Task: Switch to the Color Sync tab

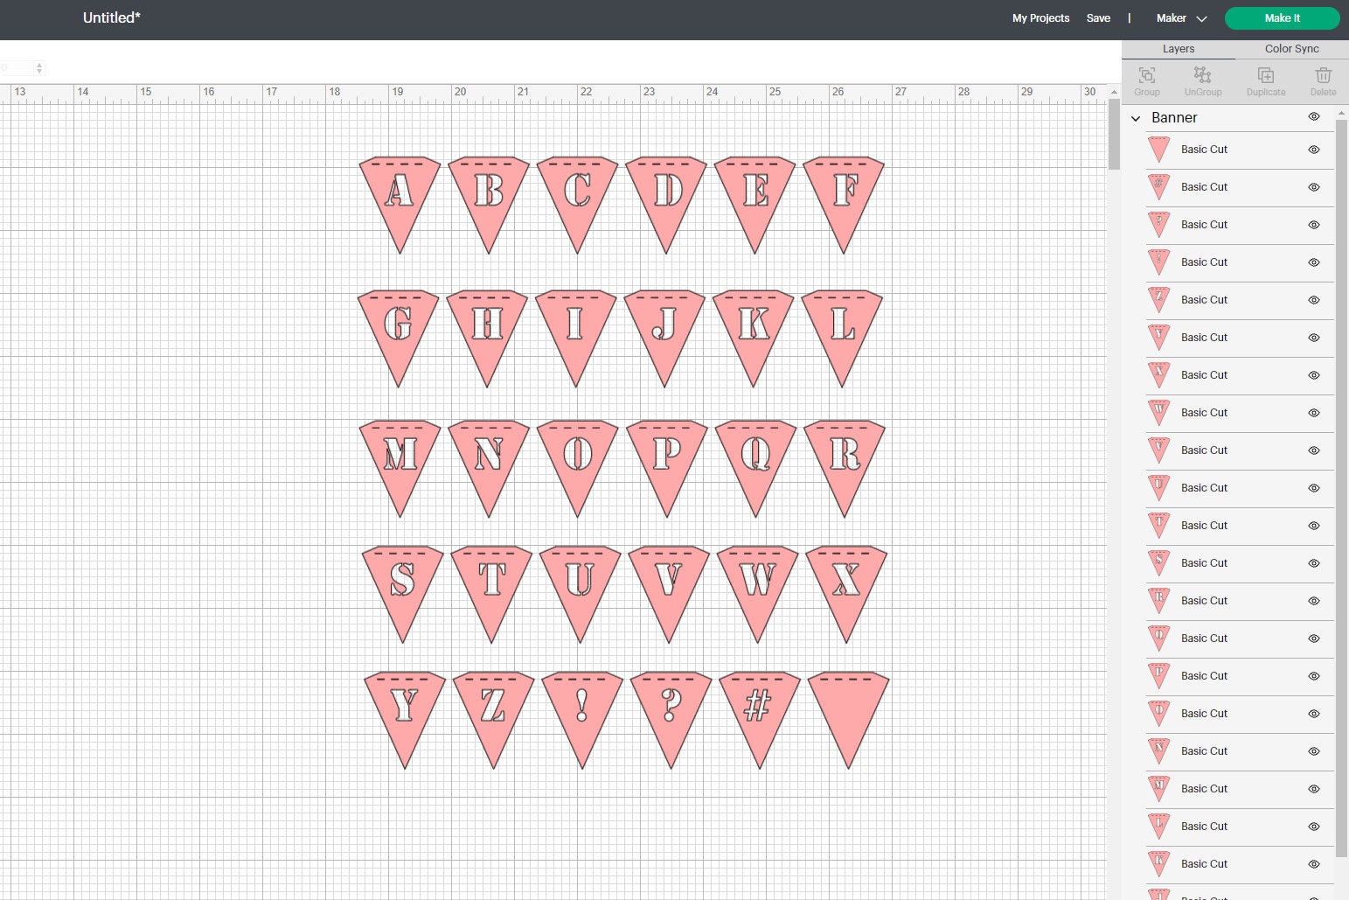Action: (x=1291, y=48)
